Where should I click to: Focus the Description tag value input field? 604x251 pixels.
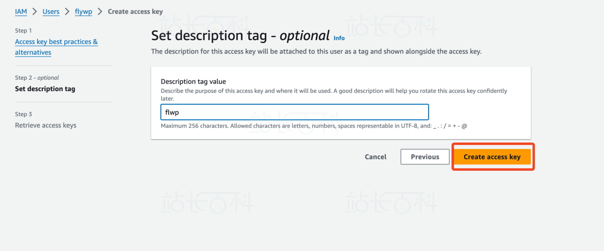[294, 112]
